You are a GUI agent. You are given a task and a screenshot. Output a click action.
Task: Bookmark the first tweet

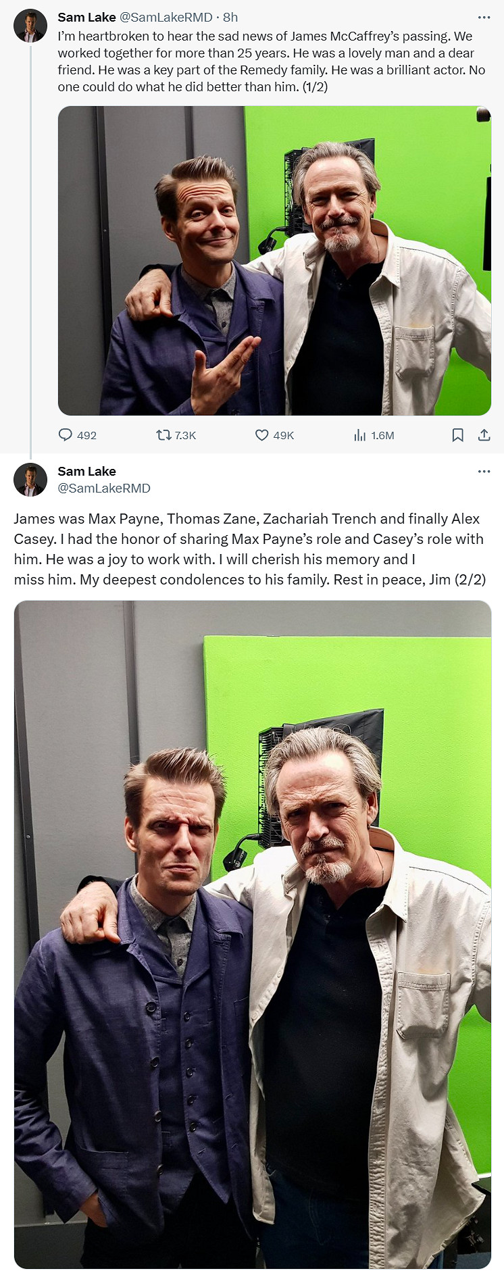point(457,435)
